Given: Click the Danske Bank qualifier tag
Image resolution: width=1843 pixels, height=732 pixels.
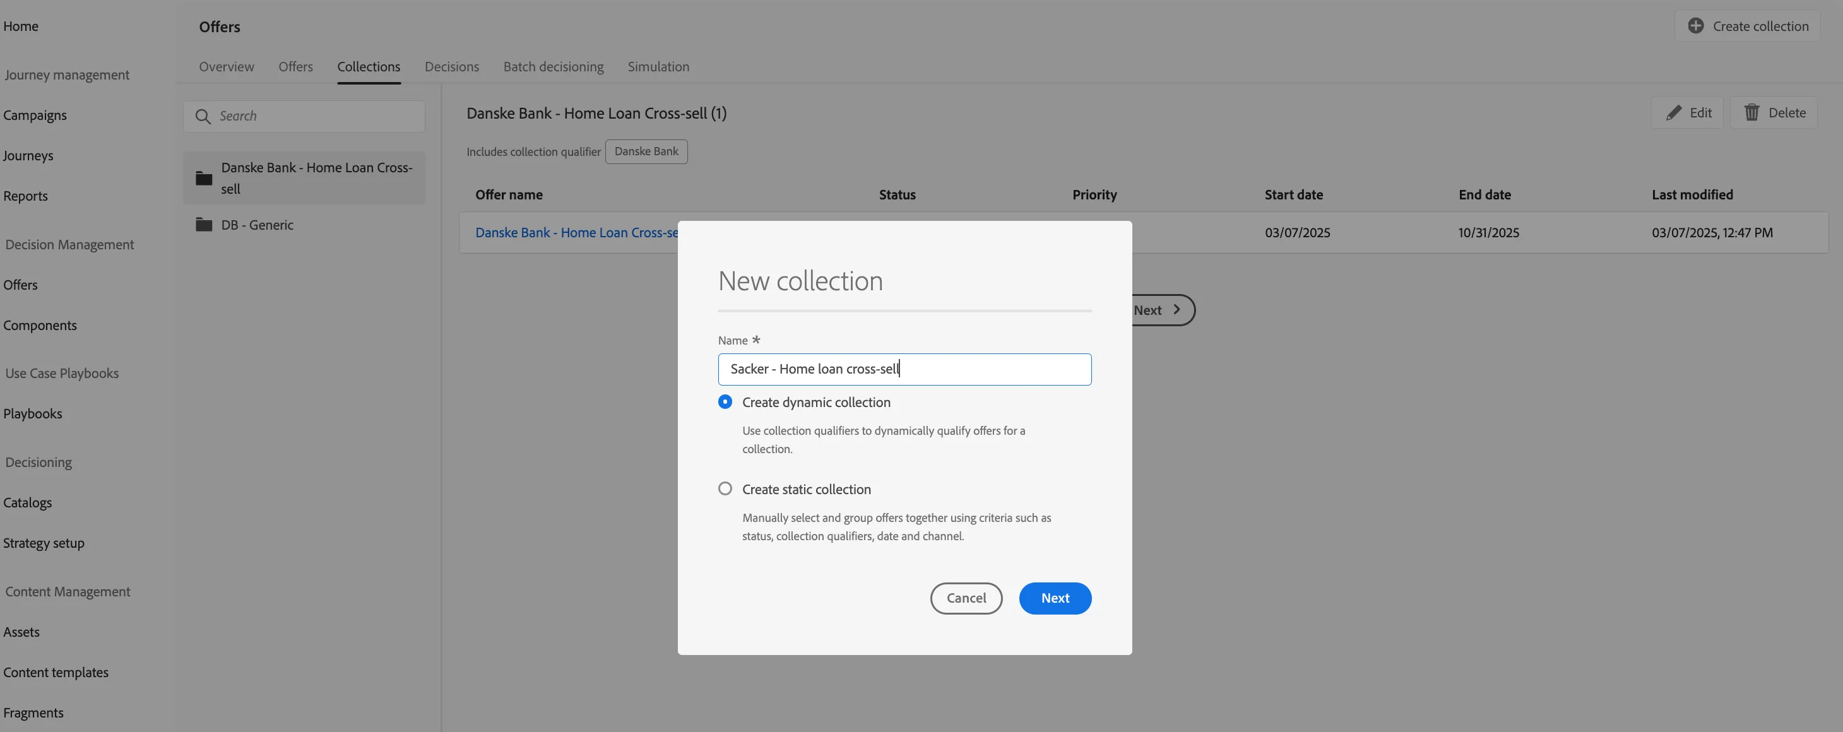Looking at the screenshot, I should [x=646, y=151].
